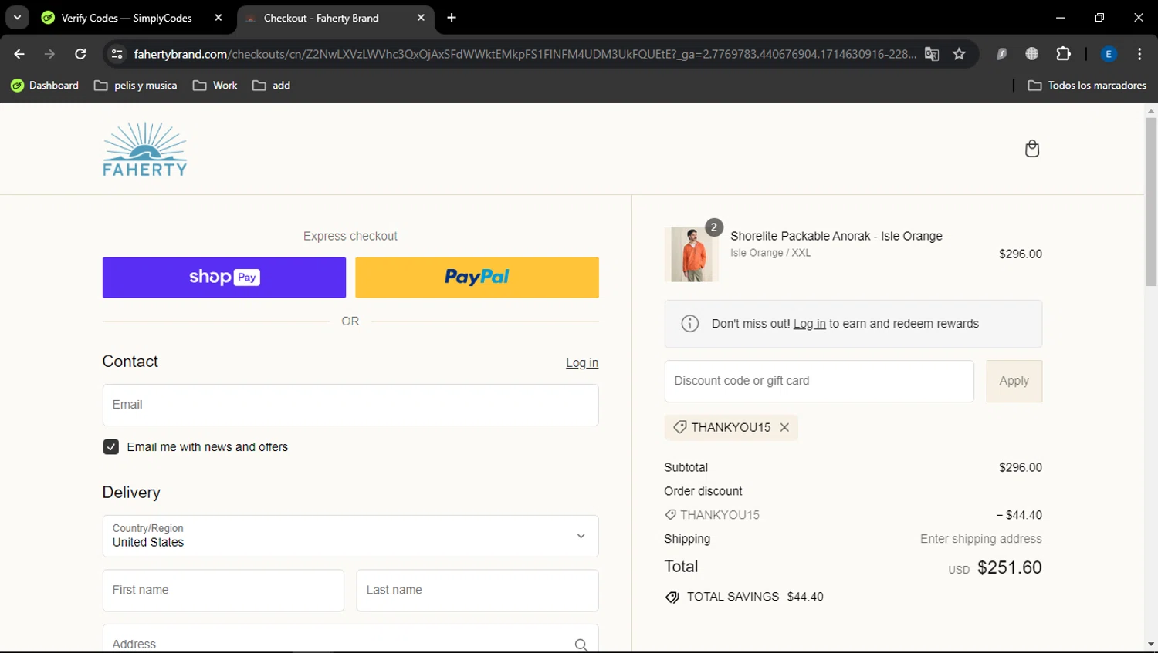This screenshot has width=1158, height=653.
Task: Pay with the PayPal button
Action: click(477, 278)
